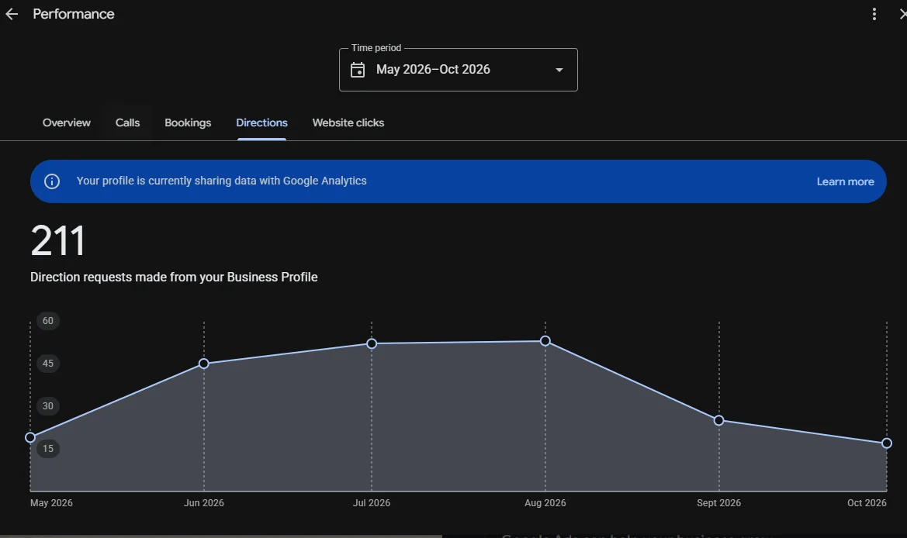Click the Performance page title
Viewport: 907px width, 538px height.
[x=74, y=14]
